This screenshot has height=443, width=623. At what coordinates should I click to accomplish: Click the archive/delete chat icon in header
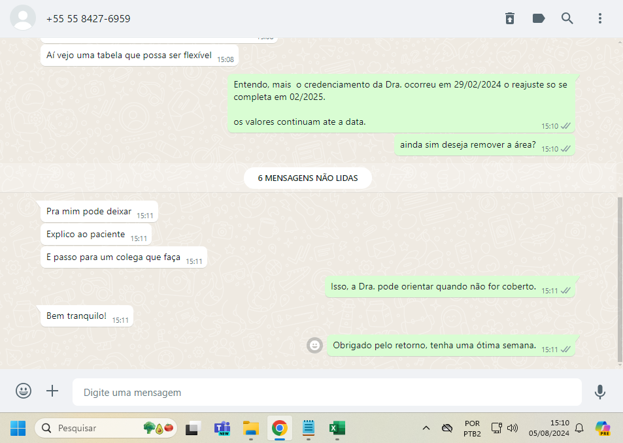(510, 18)
